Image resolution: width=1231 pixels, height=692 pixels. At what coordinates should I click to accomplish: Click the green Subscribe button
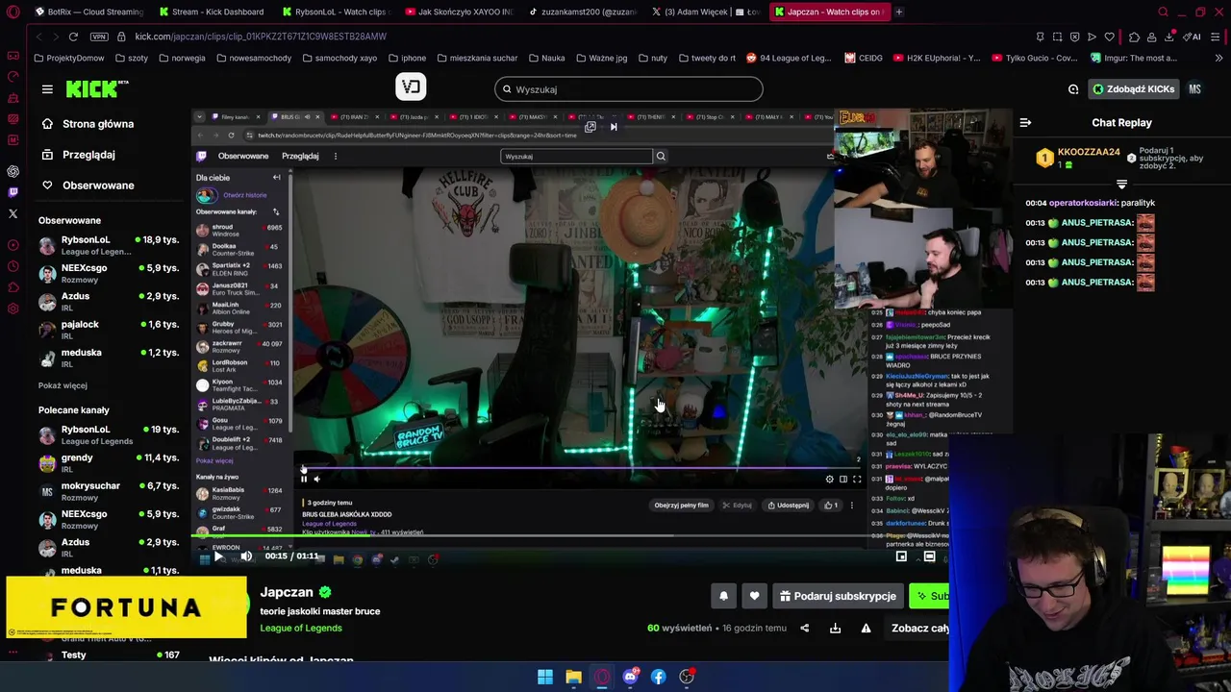pos(930,596)
